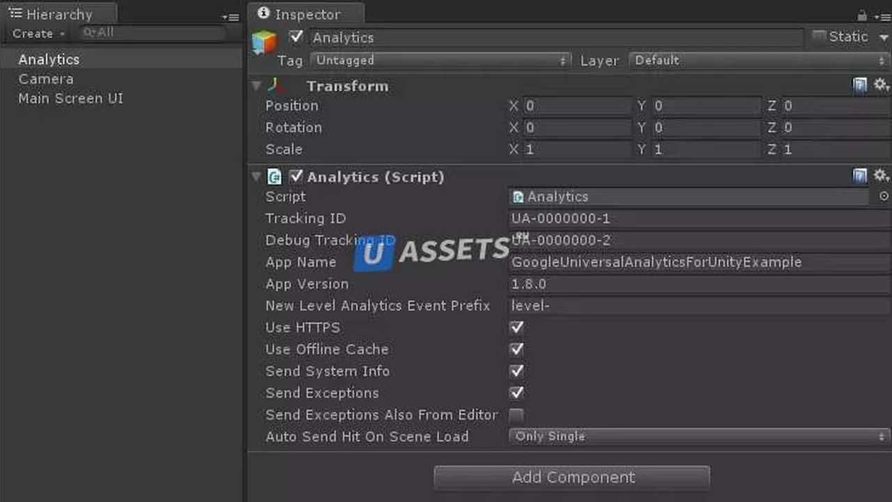Image resolution: width=892 pixels, height=502 pixels.
Task: Click the Send System Info label
Action: click(x=328, y=371)
